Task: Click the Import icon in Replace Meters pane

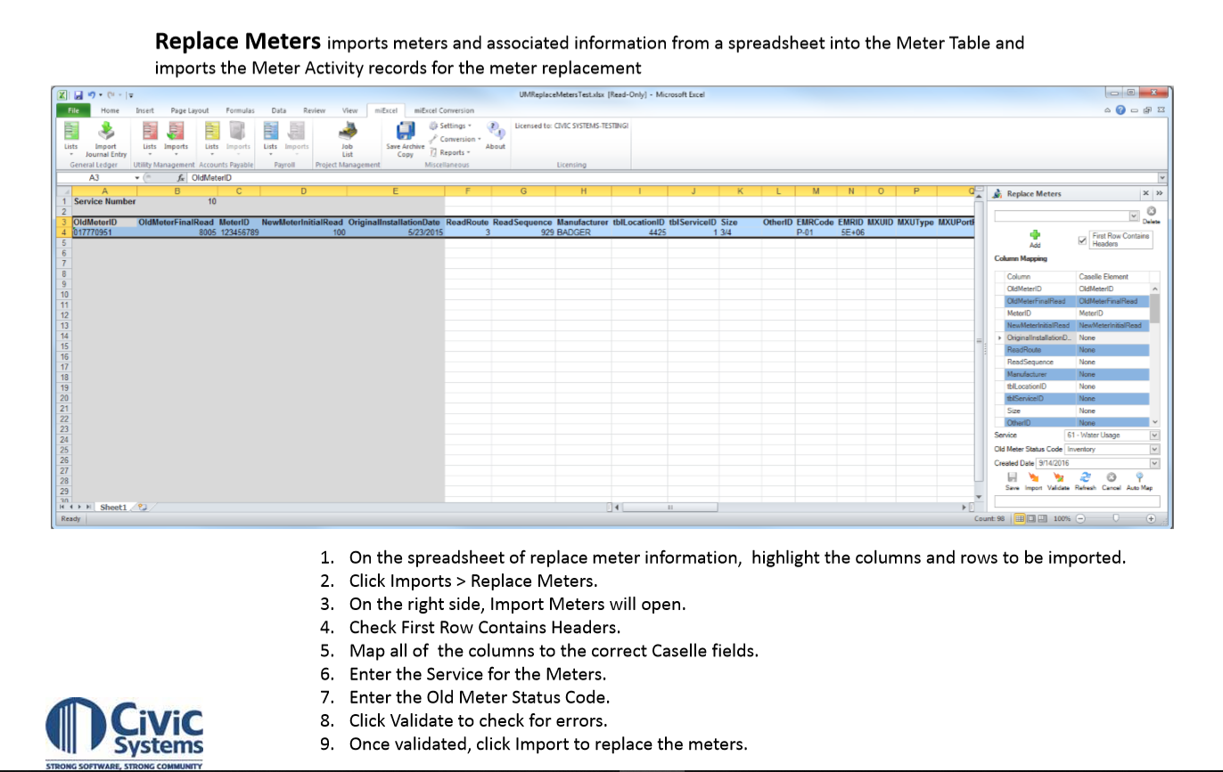Action: click(x=1033, y=478)
